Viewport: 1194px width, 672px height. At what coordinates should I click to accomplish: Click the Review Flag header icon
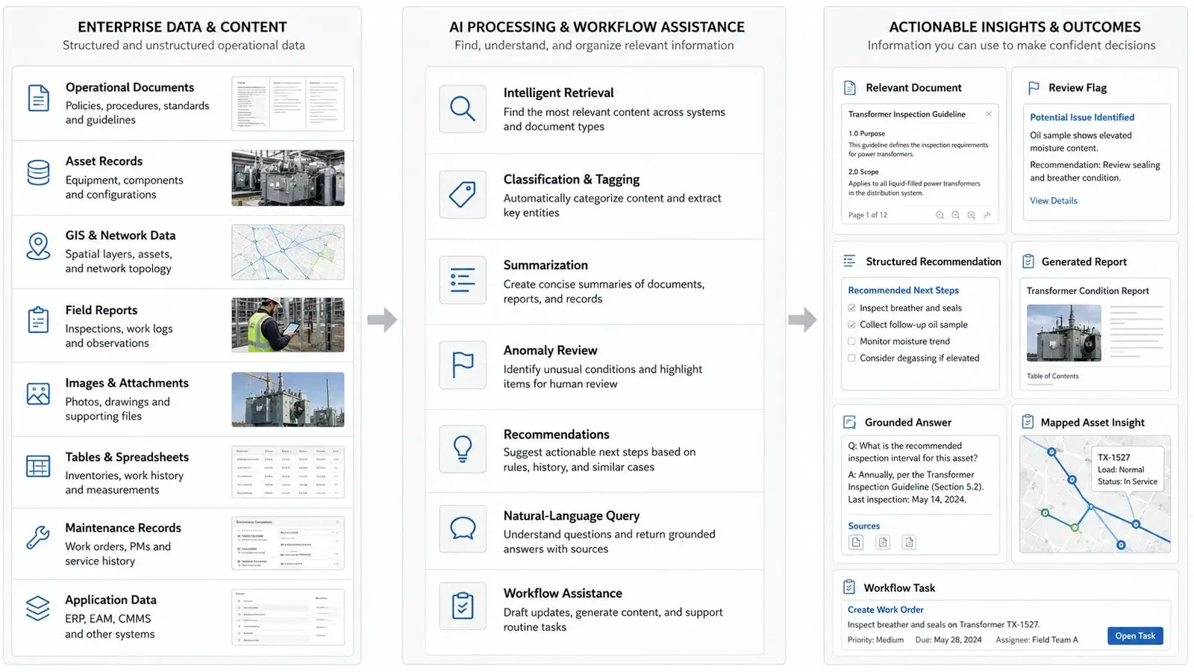click(1034, 87)
